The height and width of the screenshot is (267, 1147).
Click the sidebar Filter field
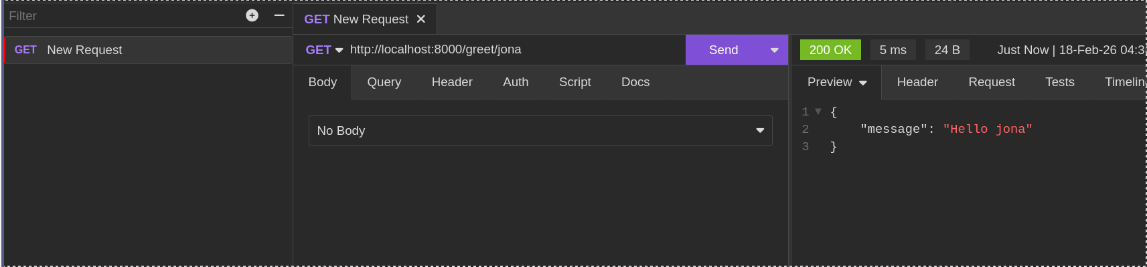121,16
